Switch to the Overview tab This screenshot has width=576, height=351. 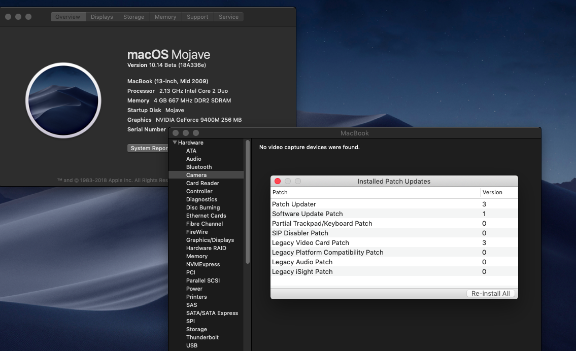point(68,17)
